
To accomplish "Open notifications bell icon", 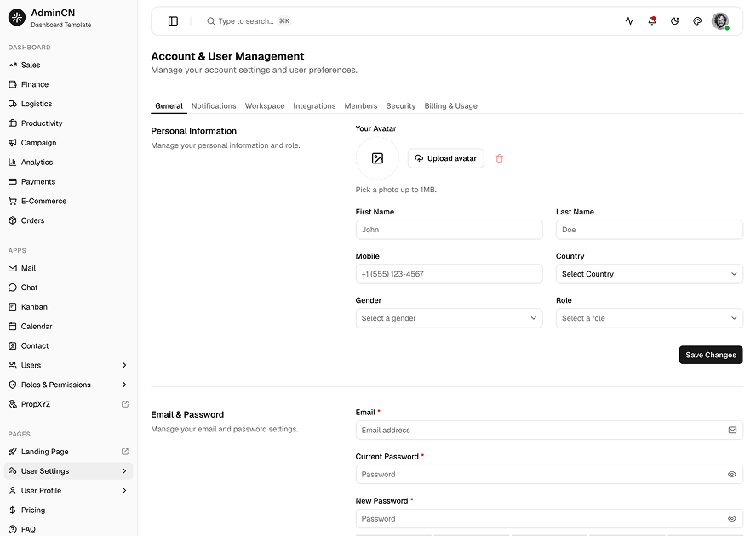I will (652, 21).
